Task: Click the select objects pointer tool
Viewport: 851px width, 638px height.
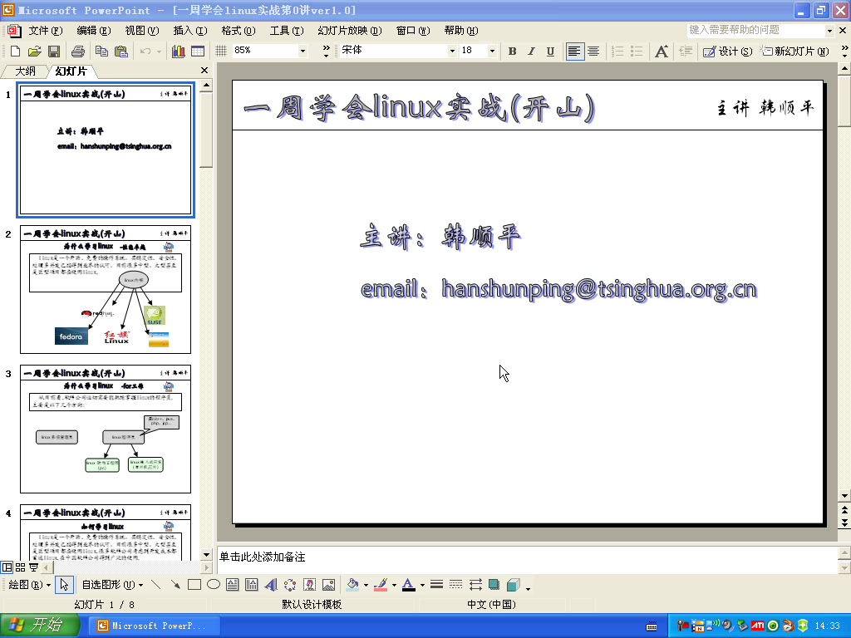Action: (x=64, y=584)
